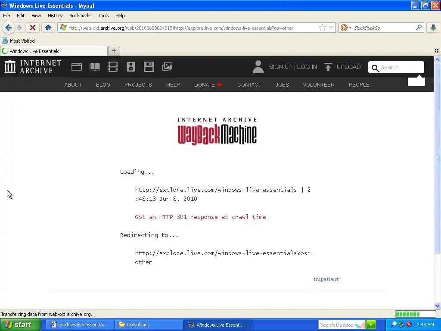Click the page scrollbar down arrow
The width and height of the screenshot is (441, 331).
[x=437, y=306]
